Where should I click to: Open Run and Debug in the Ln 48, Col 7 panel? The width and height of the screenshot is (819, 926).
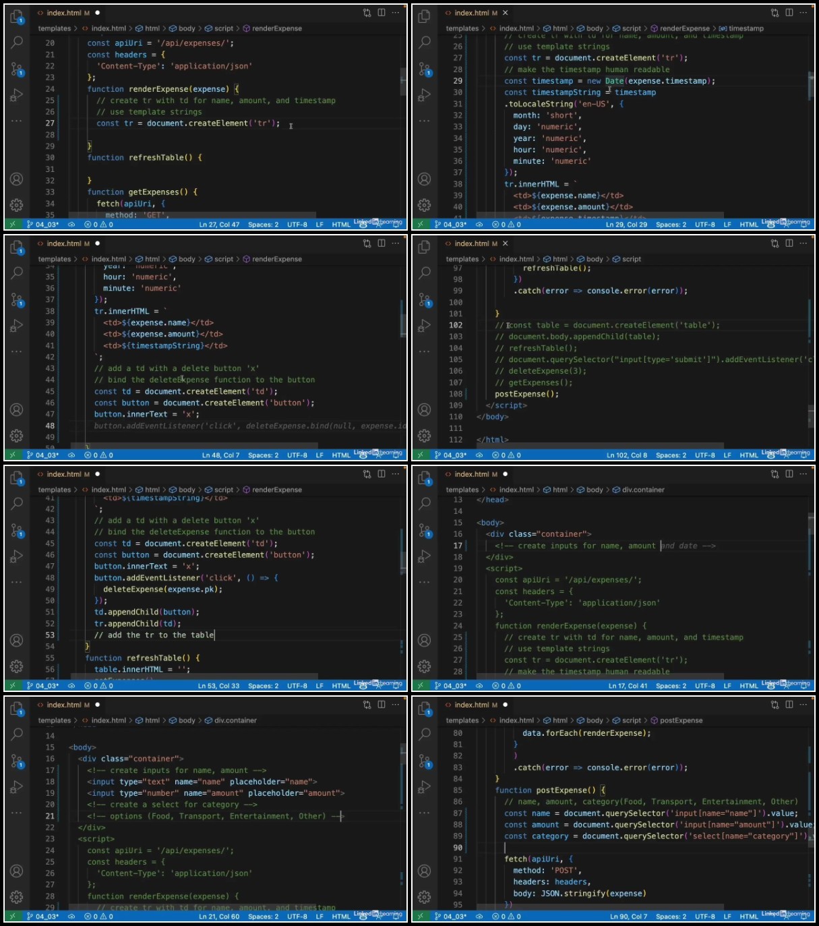click(17, 326)
